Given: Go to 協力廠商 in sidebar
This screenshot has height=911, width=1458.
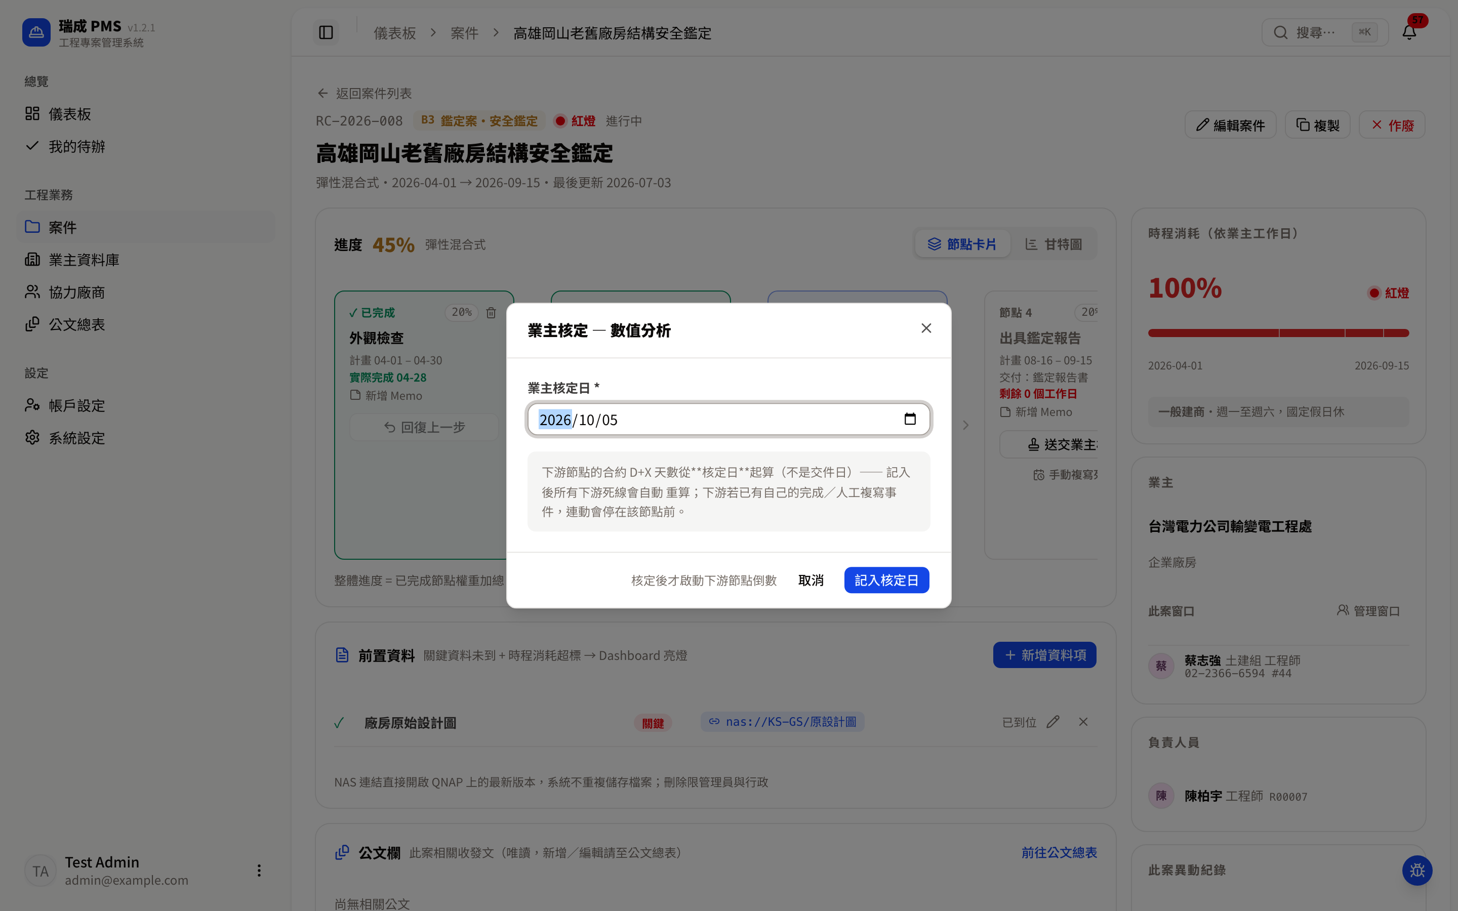Looking at the screenshot, I should click(146, 292).
